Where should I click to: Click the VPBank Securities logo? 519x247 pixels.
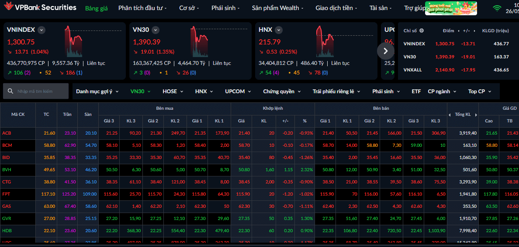[x=38, y=7]
